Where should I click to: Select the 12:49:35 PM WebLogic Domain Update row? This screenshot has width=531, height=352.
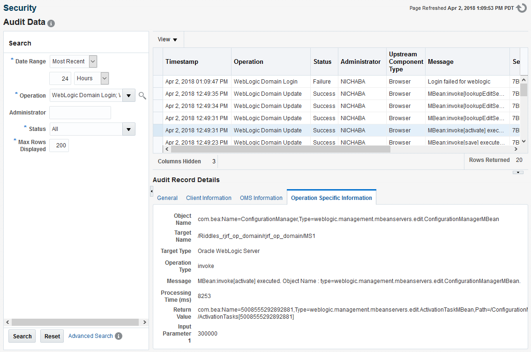coord(337,94)
